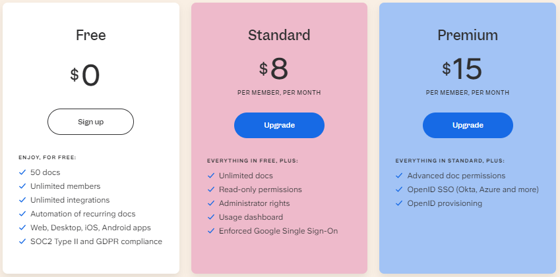Click checkmark next to Unlimited integrations
Screen dimensions: 560x277
(22, 200)
